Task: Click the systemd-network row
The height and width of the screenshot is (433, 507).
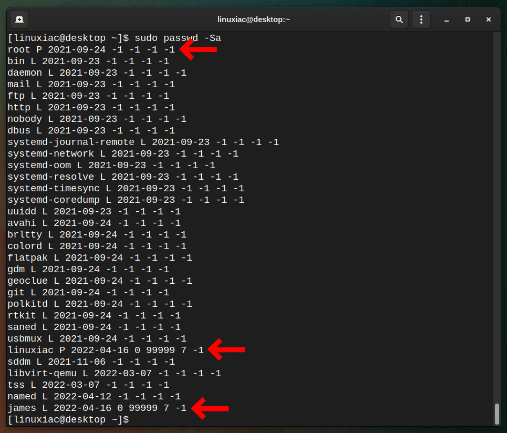Action: click(123, 154)
